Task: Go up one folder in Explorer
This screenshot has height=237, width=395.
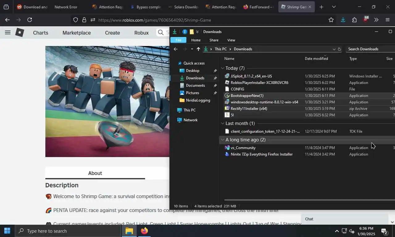Action: pos(198,49)
